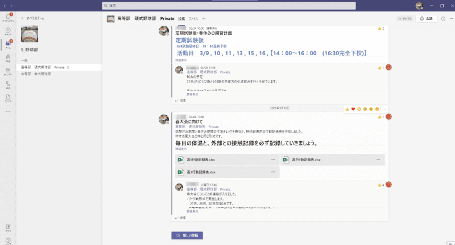Viewport: 455px width, 245px height.
Task: Open channel header more options ellipsis
Action: [x=451, y=19]
